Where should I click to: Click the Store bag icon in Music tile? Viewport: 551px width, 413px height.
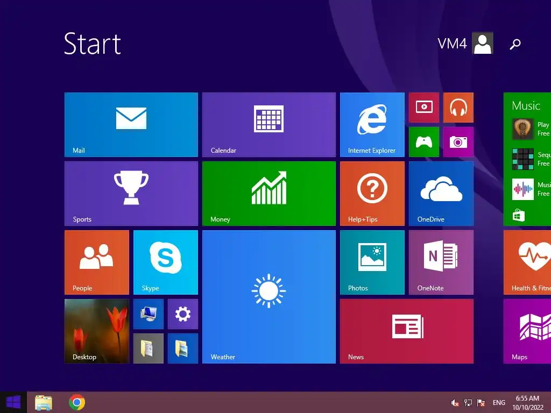click(x=518, y=215)
